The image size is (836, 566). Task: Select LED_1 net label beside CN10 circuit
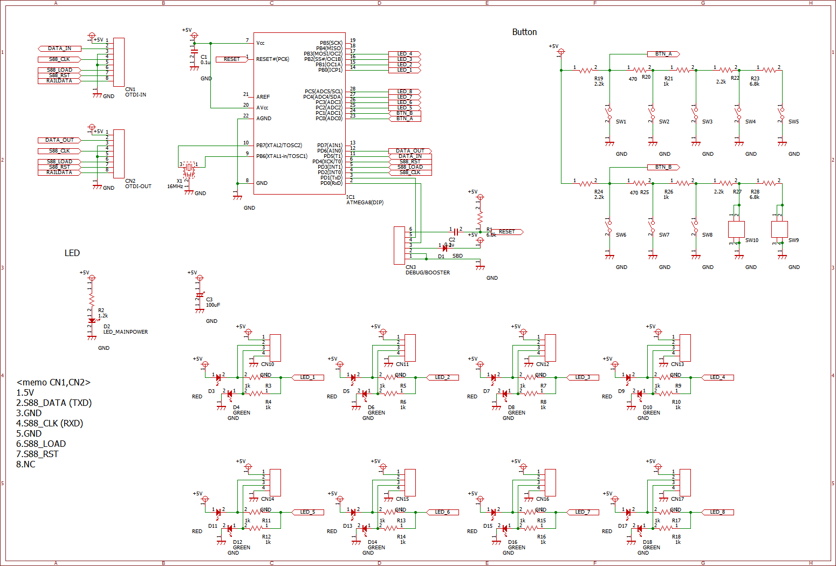tap(307, 377)
